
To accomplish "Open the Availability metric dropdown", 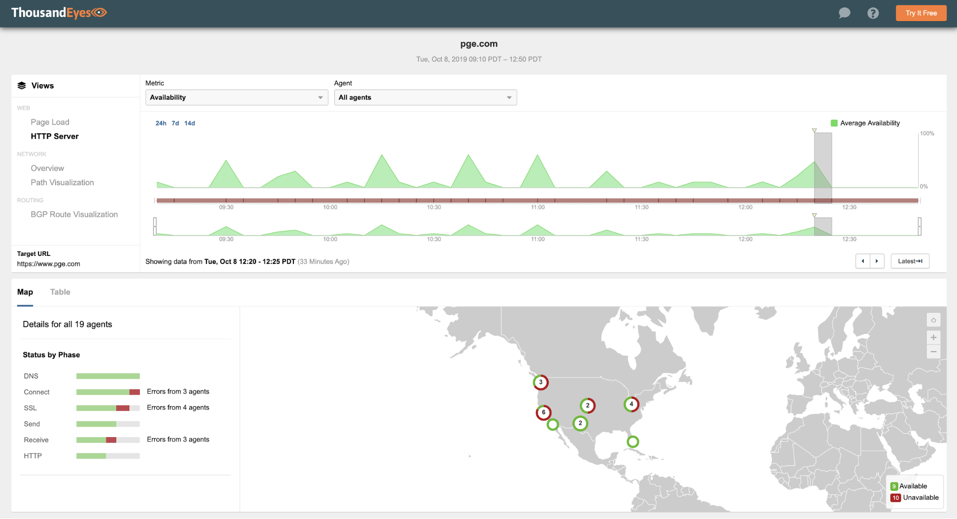I will click(x=236, y=98).
